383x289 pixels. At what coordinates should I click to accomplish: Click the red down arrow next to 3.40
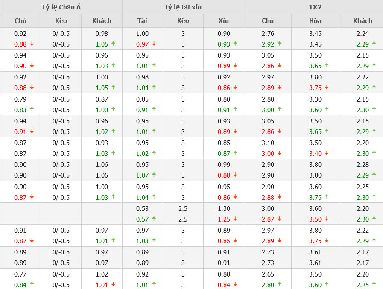point(326,153)
